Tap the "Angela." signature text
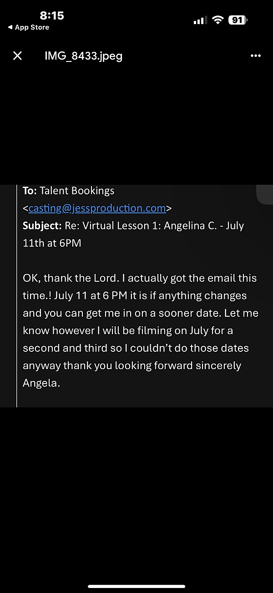Viewport: 273px width, 593px height. [x=41, y=383]
